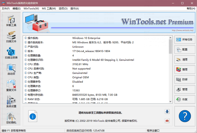Viewport: 197px width, 133px height.
Task: Click the 程序主窗口 status entry
Action: (x=153, y=131)
